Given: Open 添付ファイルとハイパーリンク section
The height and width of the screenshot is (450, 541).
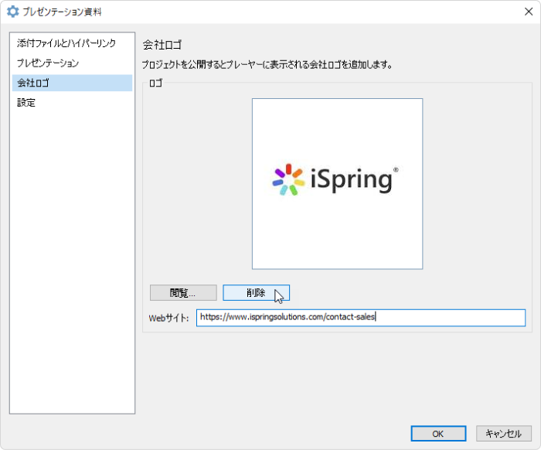Looking at the screenshot, I should [x=72, y=43].
